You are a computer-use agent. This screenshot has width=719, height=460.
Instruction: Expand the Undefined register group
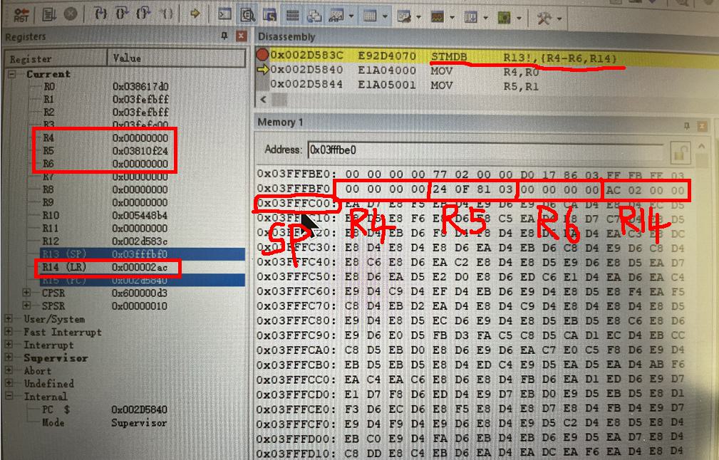[x=9, y=382]
